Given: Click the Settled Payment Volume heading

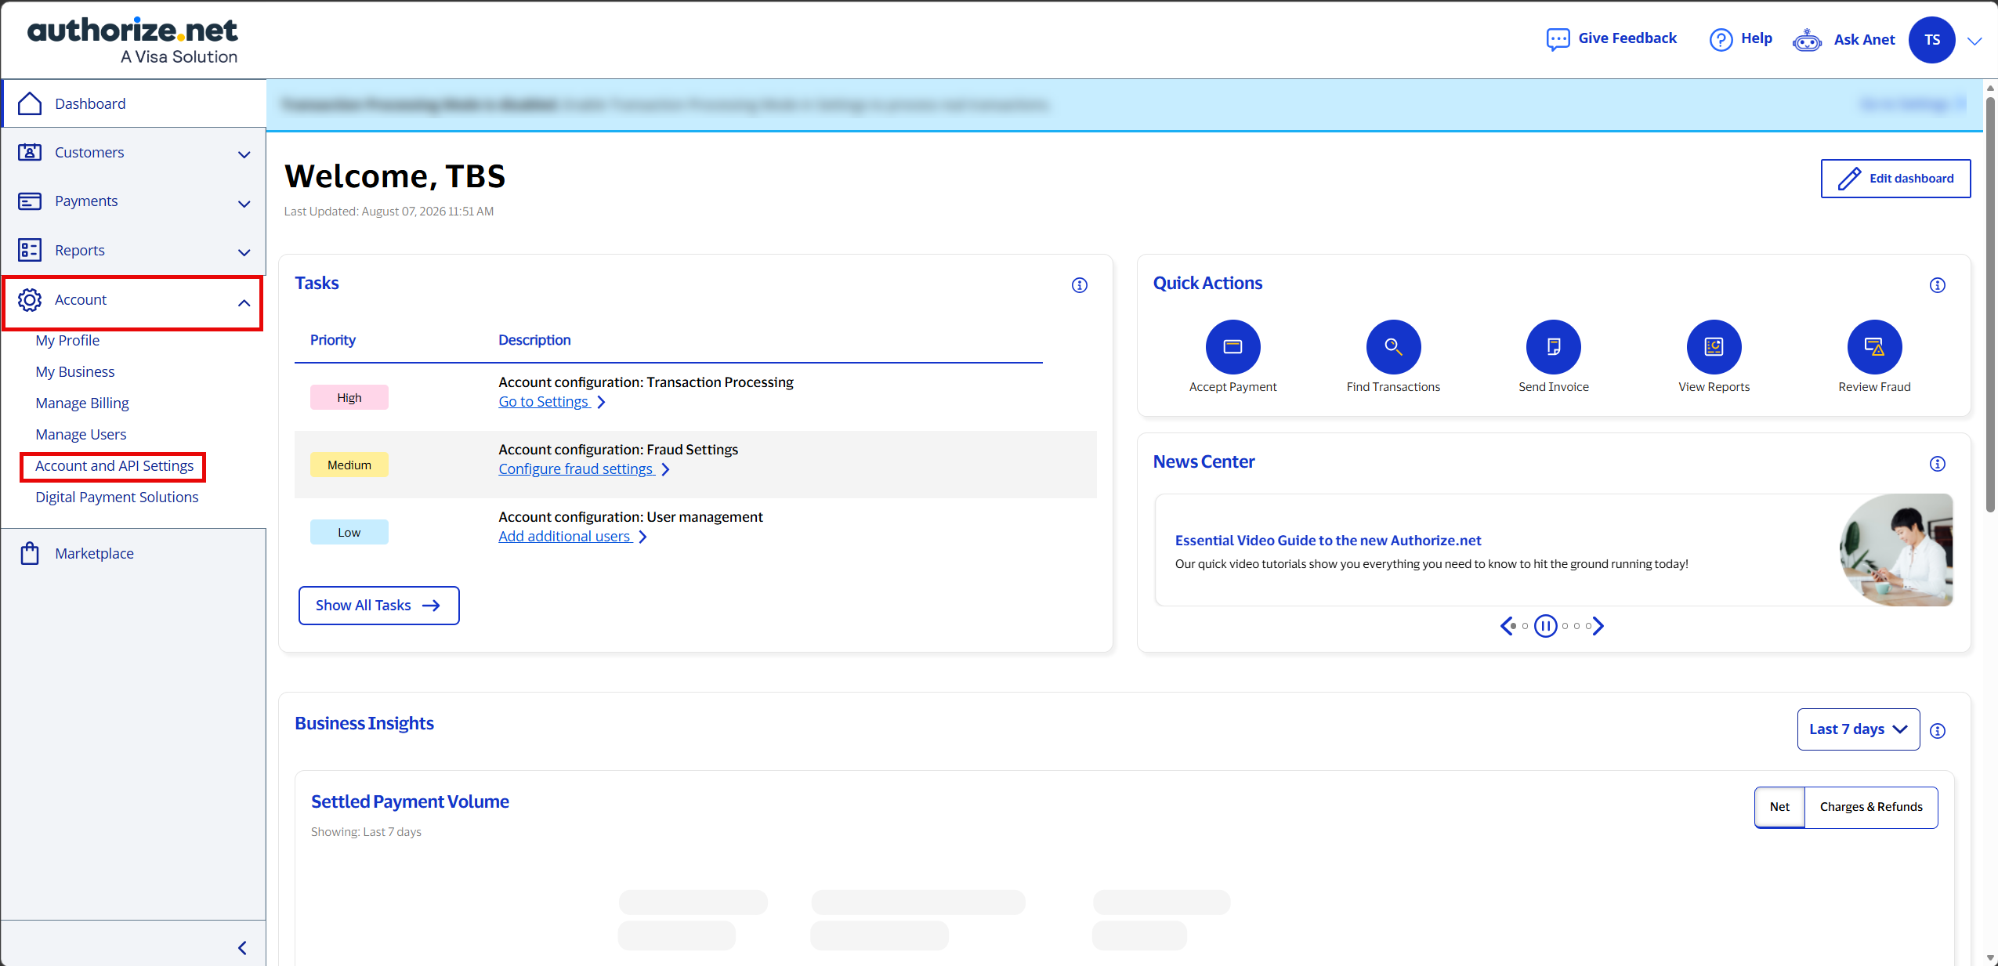Looking at the screenshot, I should 410,801.
